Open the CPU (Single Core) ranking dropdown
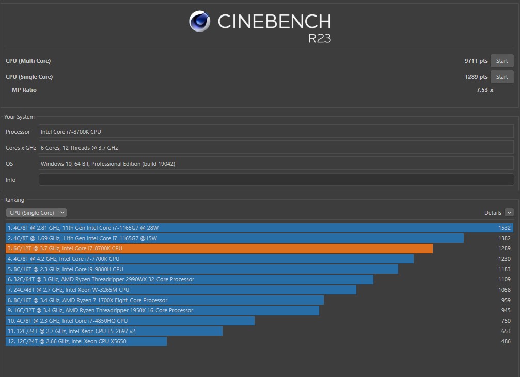 click(36, 213)
